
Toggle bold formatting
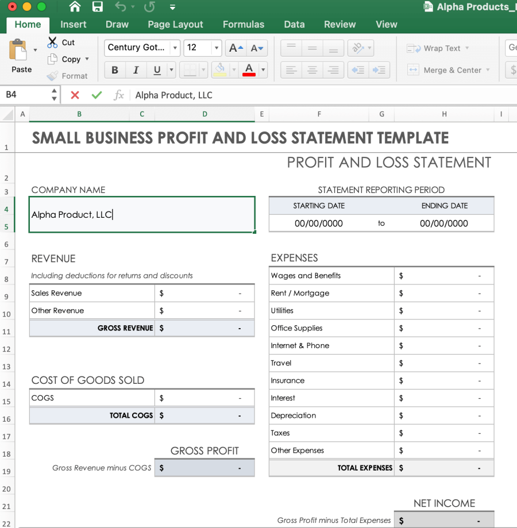115,70
